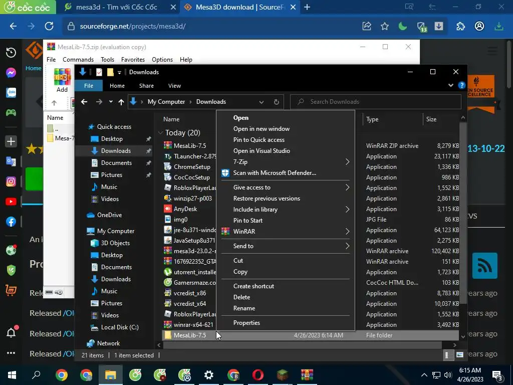This screenshot has width=513, height=385.
Task: Open Instagram from browser sidebar
Action: pyautogui.click(x=11, y=181)
